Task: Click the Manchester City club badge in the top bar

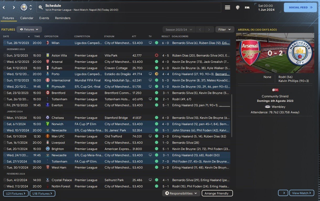Action: point(24,7)
